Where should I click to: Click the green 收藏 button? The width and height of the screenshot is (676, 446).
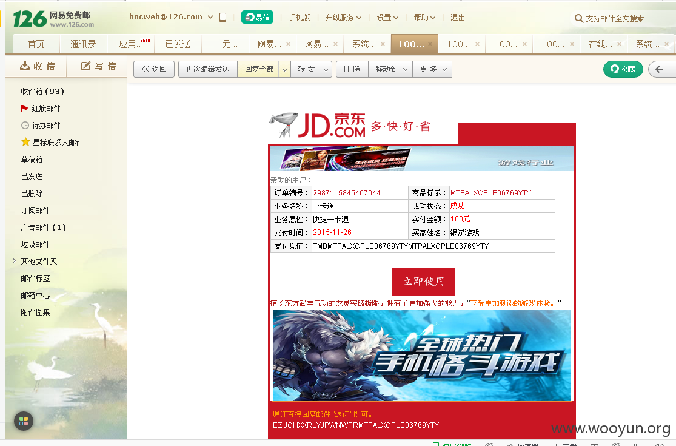623,69
